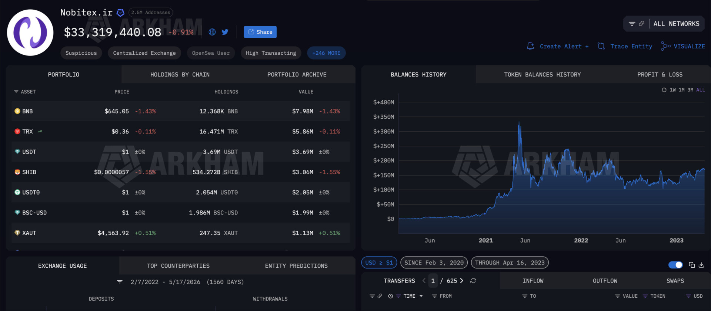The width and height of the screenshot is (711, 311).
Task: Select the Suspicious tag
Action: coord(81,53)
